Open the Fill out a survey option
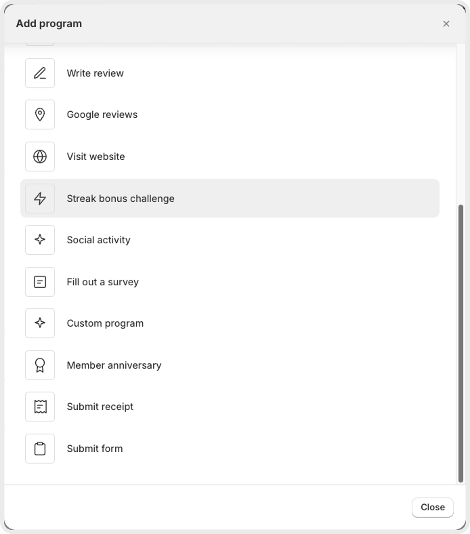 230,282
